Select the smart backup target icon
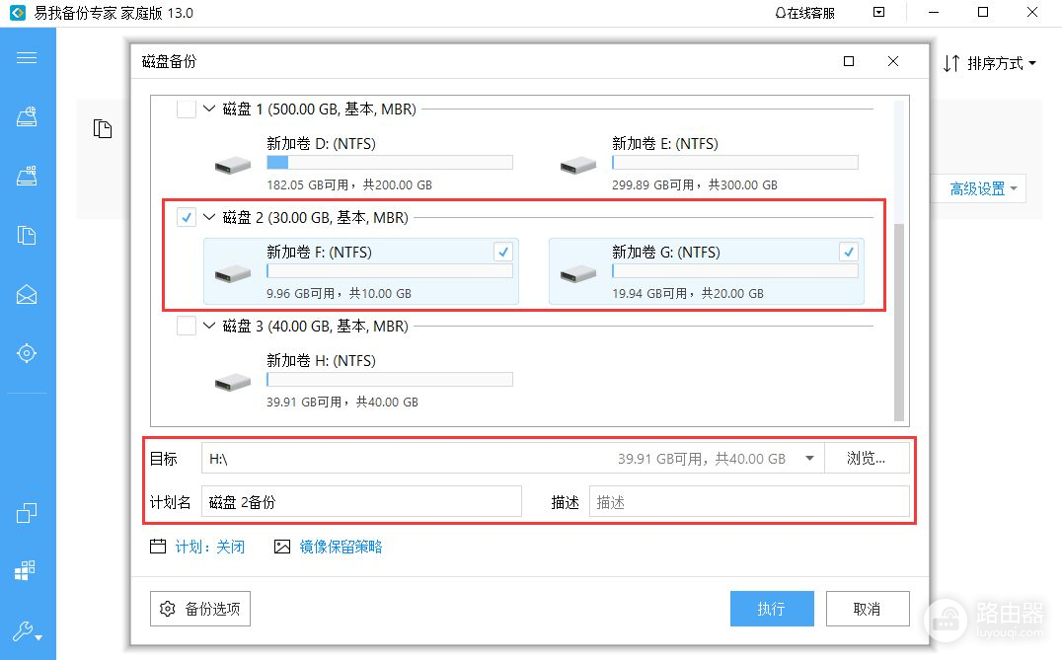 click(x=27, y=353)
